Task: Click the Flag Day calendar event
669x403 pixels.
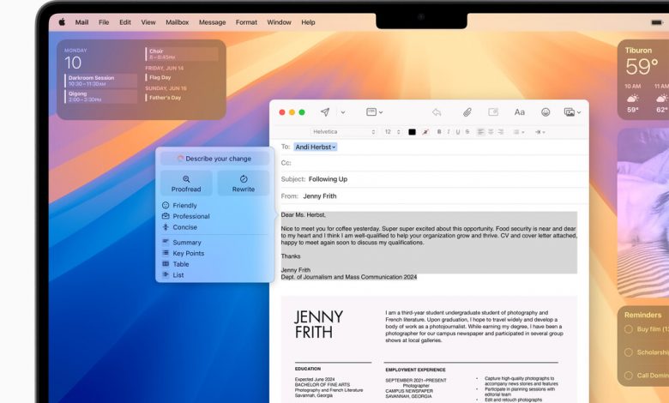Action: 160,77
